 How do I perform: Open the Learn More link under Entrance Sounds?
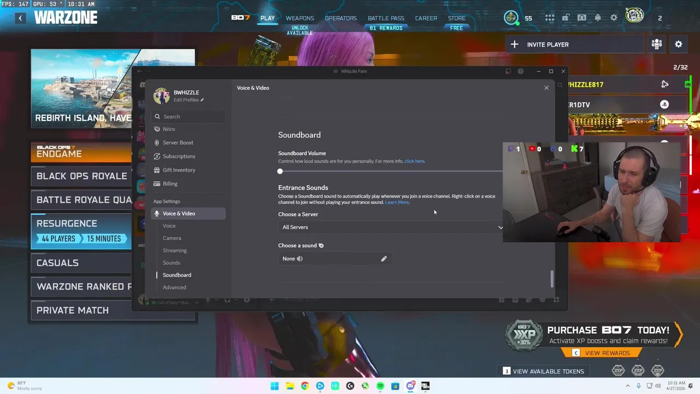tap(397, 202)
